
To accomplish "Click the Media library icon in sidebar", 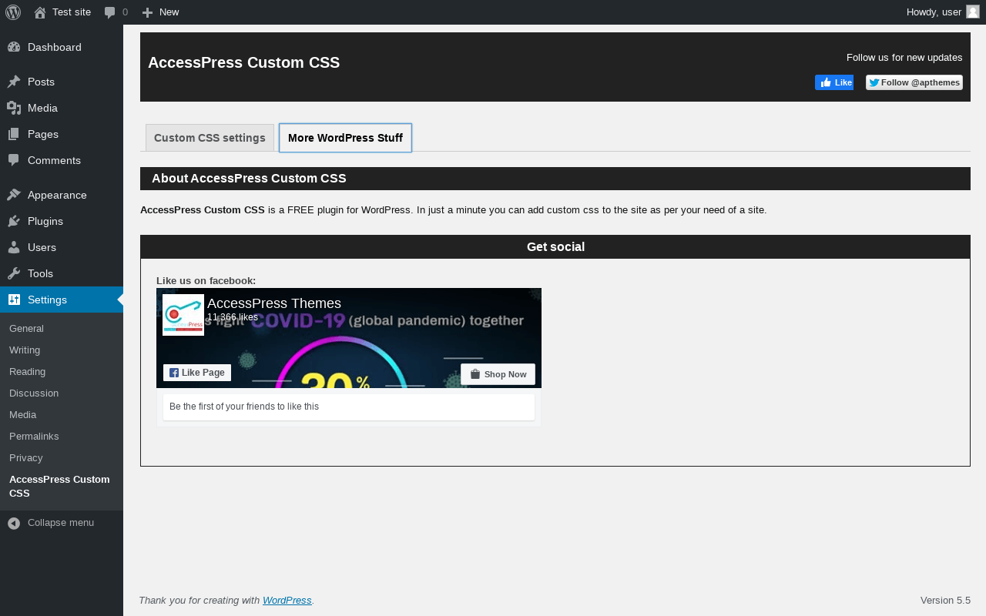I will tap(14, 108).
